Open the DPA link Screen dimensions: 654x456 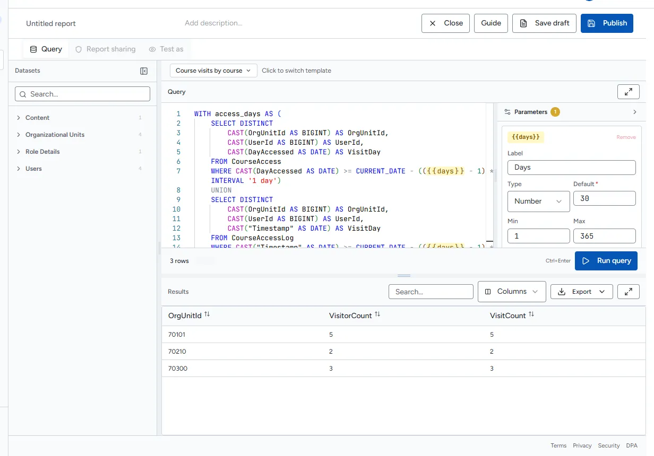point(632,446)
